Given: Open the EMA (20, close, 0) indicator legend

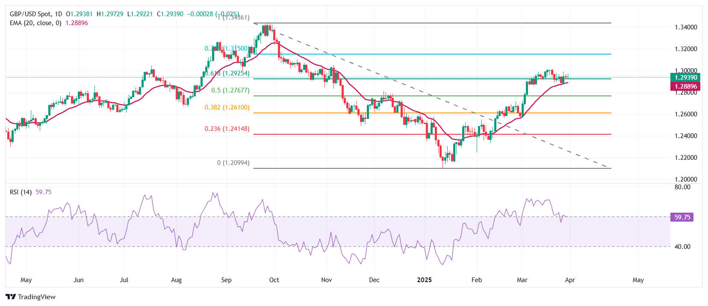Looking at the screenshot, I should 35,23.
